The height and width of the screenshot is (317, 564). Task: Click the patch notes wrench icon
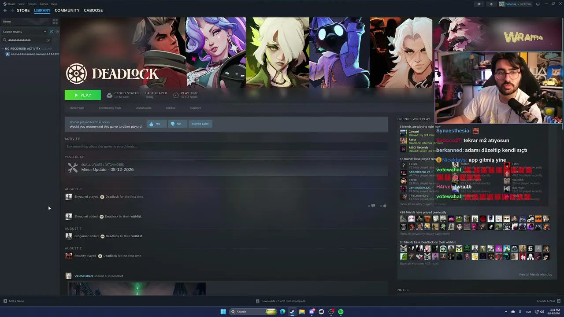[73, 167]
